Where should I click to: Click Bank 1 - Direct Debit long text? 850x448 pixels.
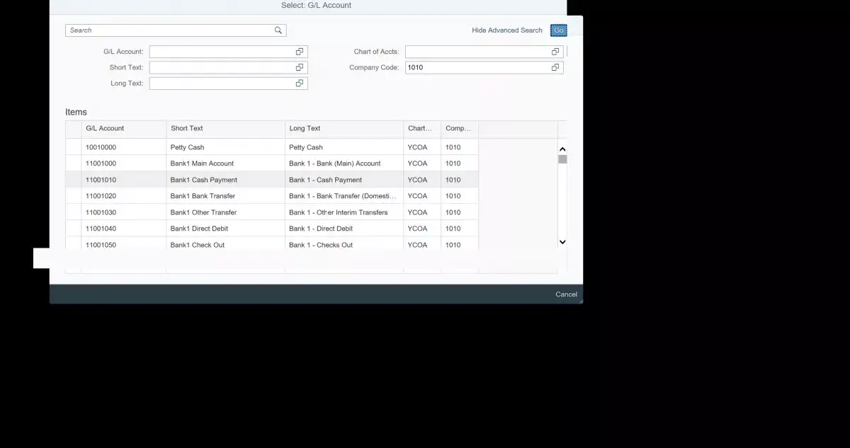click(321, 229)
